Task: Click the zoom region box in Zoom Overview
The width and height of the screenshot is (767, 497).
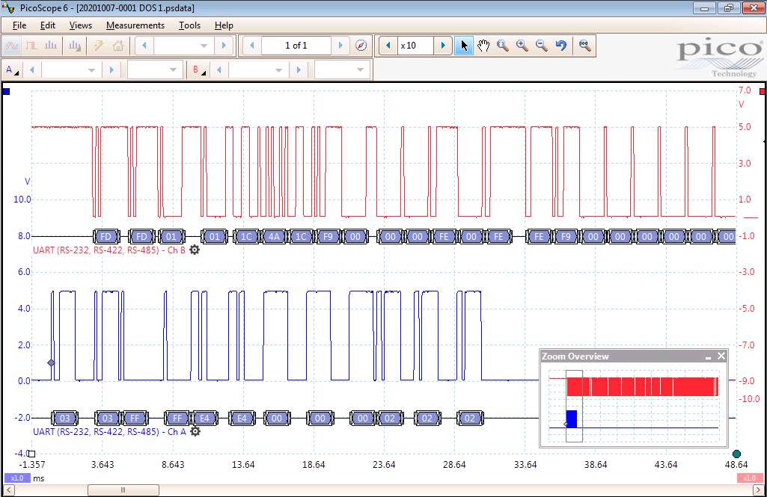Action: pos(574,406)
